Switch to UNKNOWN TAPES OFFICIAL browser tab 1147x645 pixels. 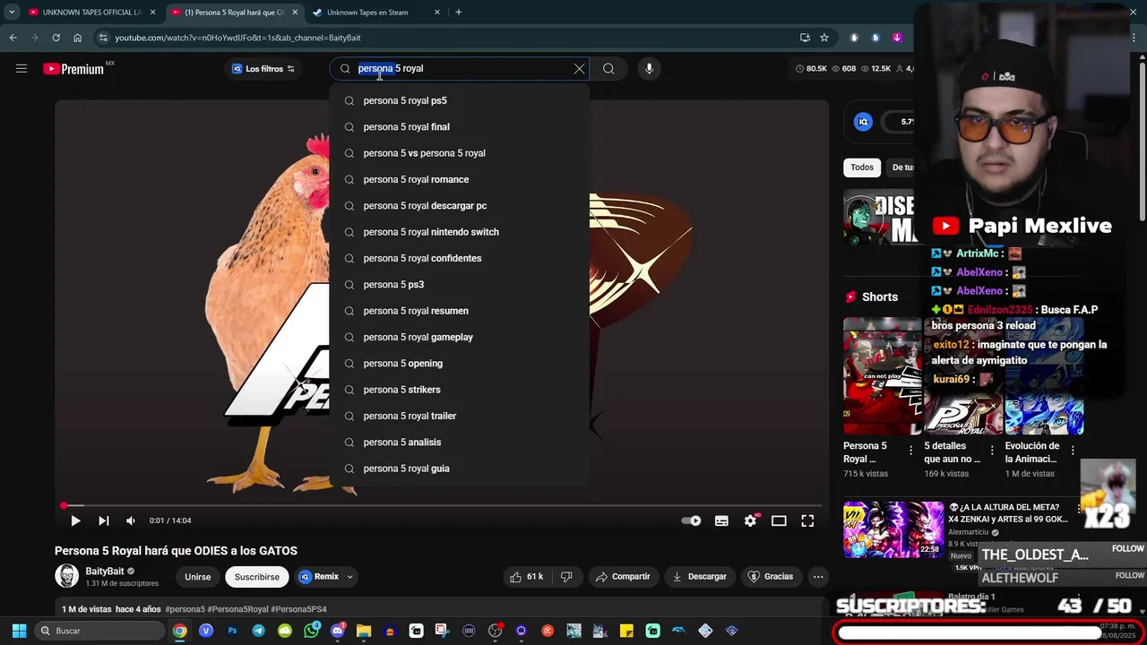pos(91,13)
